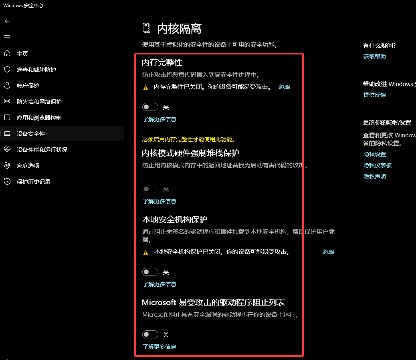Screen dimensions: 416x360
Task: Open 了解更多信息 under 内核模式硬件强制堆栈保护
Action: click(160, 201)
